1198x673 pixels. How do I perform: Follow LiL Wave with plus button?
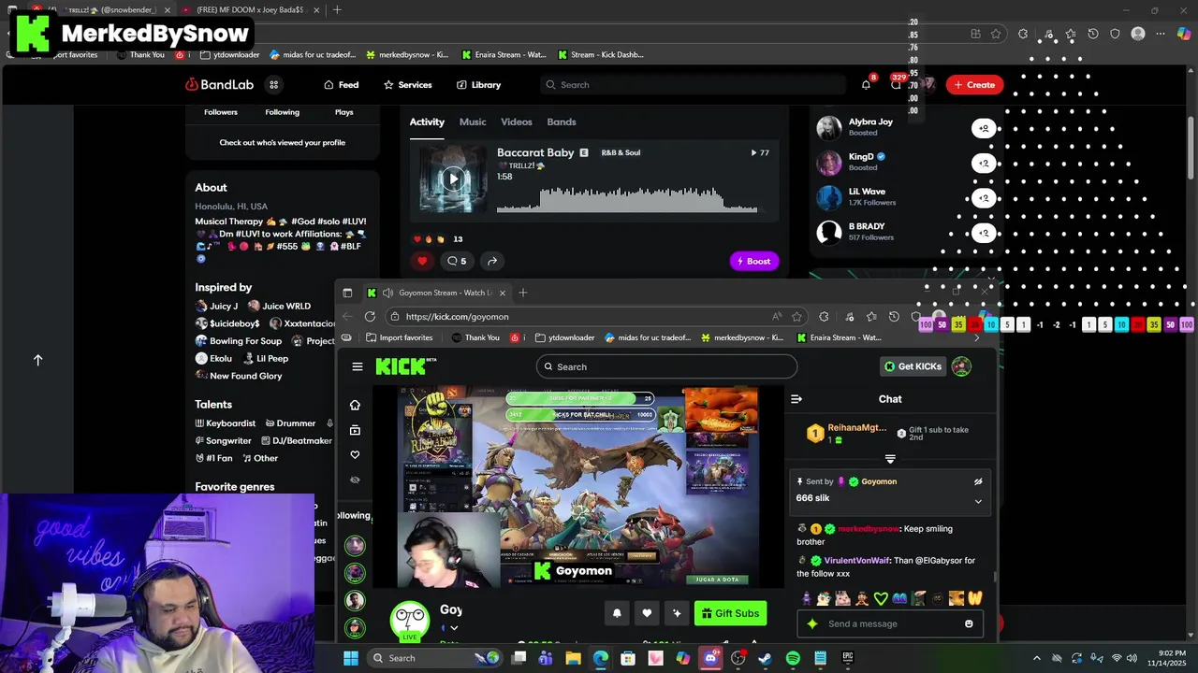[984, 197]
